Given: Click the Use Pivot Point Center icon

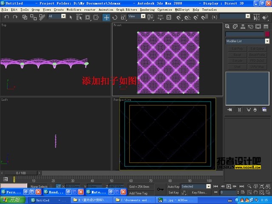Looking at the screenshot, I should pyautogui.click(x=150, y=17).
